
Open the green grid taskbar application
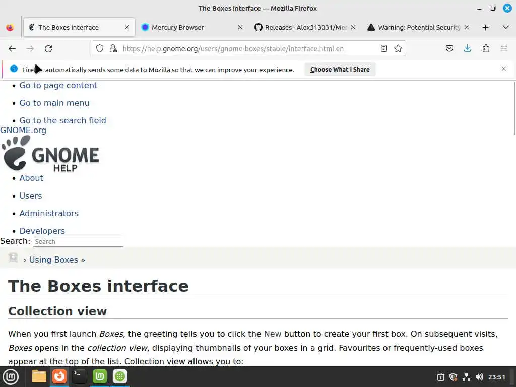coord(120,376)
